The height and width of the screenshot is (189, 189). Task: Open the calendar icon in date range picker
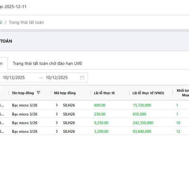pyautogui.click(x=82, y=77)
